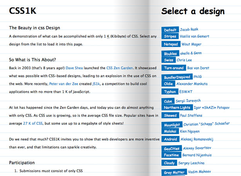Visit the CSS Zen Garden link
The image size is (241, 176).
pyautogui.click(x=120, y=68)
